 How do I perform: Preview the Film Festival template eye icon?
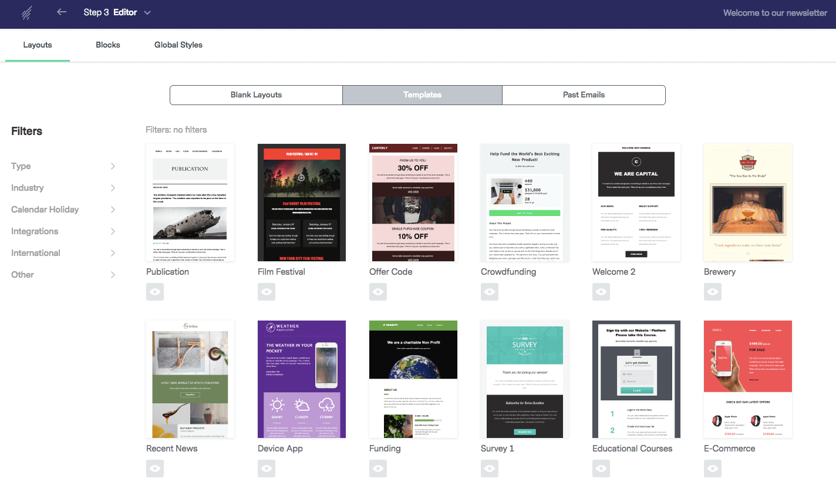point(267,291)
